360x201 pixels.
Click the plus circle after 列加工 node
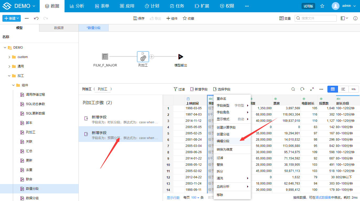pos(152,56)
